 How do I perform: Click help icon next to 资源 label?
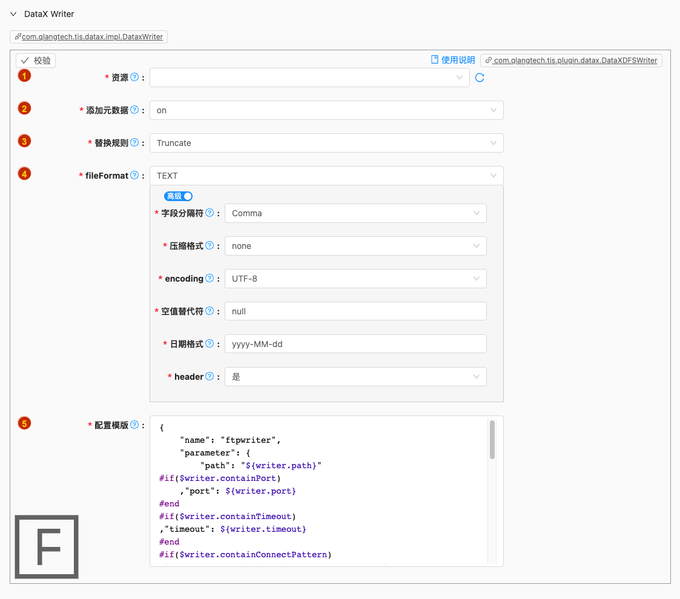(134, 78)
